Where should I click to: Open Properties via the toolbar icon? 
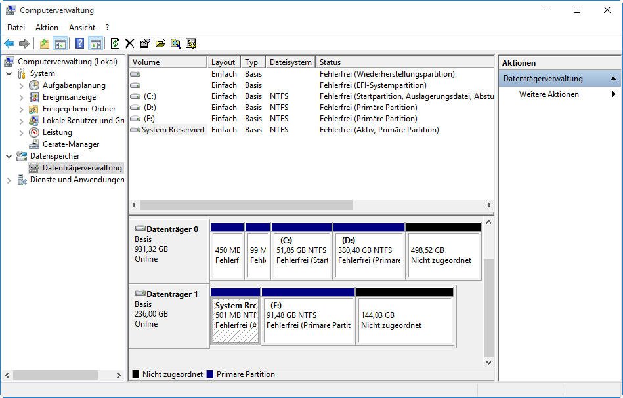145,44
